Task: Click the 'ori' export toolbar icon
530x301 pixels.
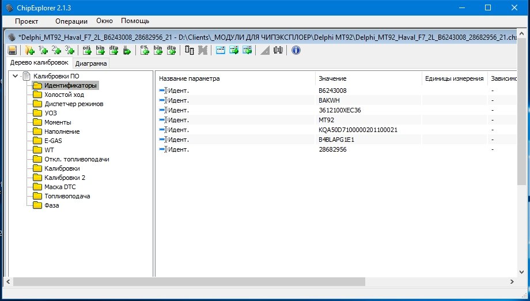Action: tap(88, 51)
